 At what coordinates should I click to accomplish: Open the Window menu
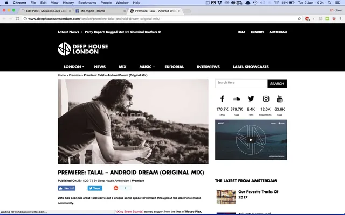122,3
